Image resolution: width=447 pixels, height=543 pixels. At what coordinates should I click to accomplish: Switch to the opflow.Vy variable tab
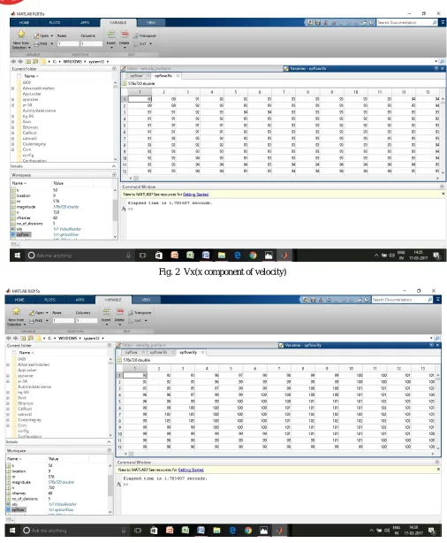[x=188, y=352]
